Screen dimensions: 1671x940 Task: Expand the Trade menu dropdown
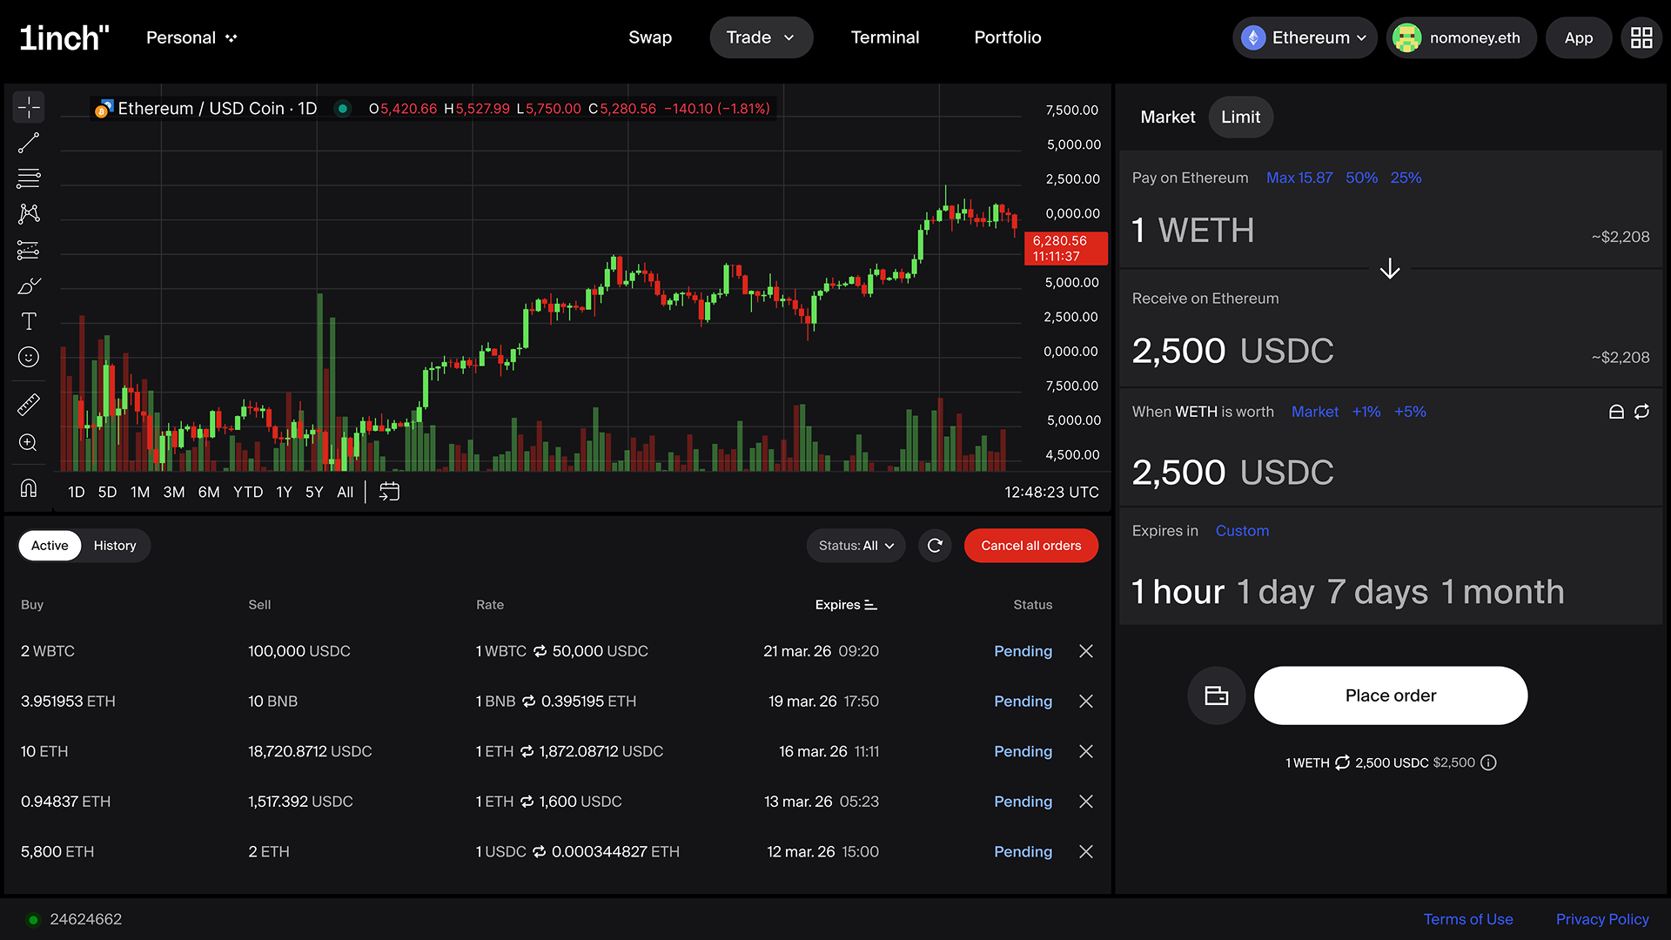(761, 37)
